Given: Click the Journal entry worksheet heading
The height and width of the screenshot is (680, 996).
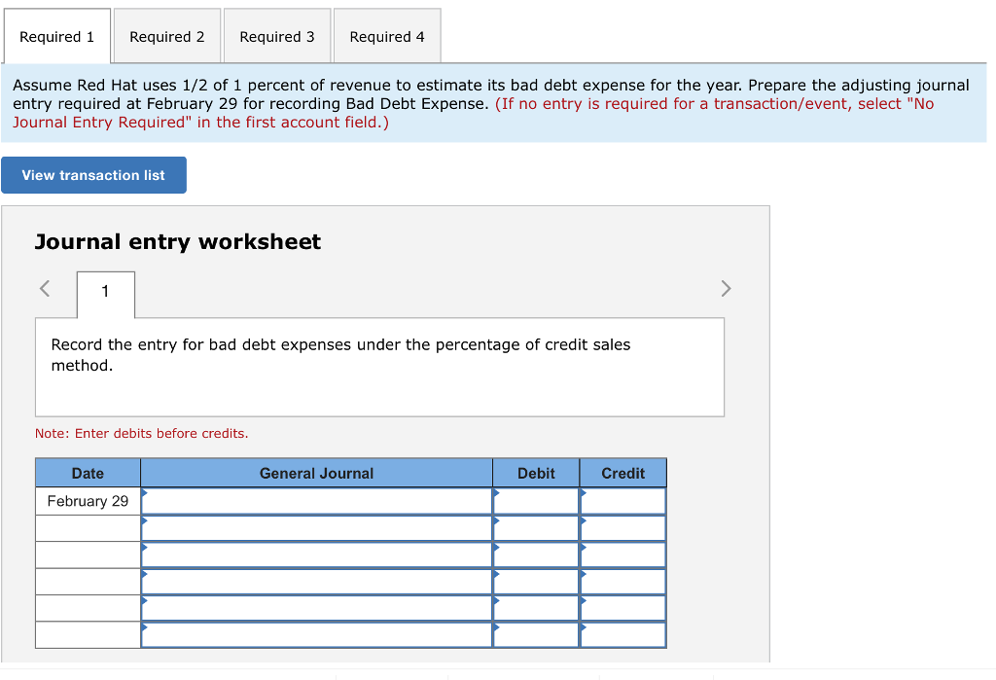Looking at the screenshot, I should 178,241.
